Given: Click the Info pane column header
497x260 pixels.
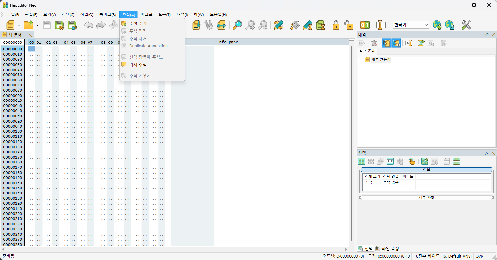Looking at the screenshot, I should click(228, 42).
